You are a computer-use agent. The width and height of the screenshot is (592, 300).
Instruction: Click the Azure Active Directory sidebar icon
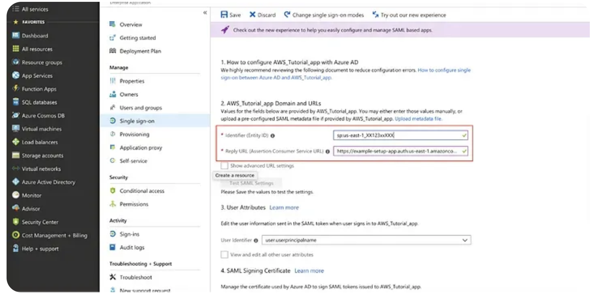click(x=16, y=182)
